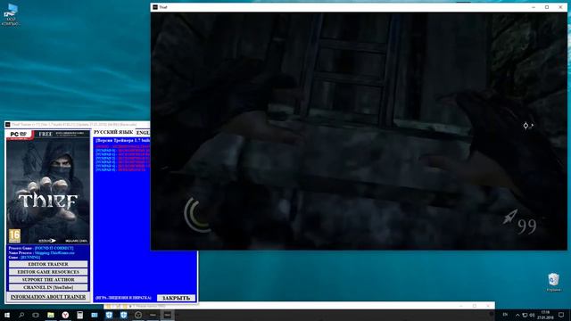Screen dimensions: 571x321
Task: Open the Recycle Bin desktop icon
Action: click(x=553, y=283)
